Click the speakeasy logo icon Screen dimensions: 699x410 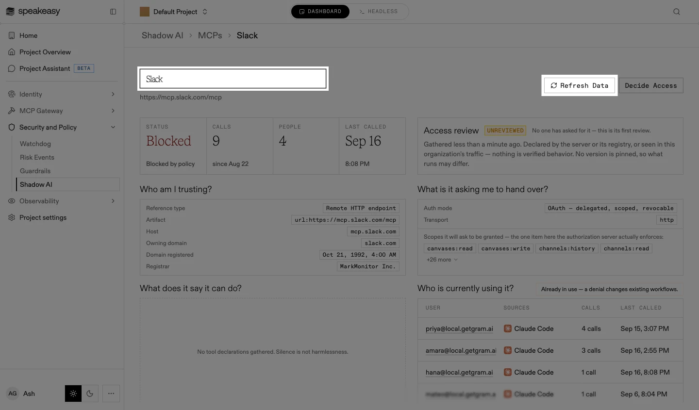tap(10, 11)
